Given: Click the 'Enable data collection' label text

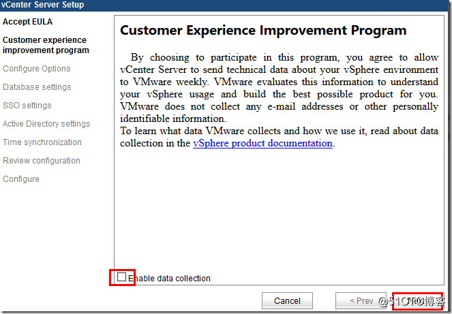Looking at the screenshot, I should (x=169, y=279).
